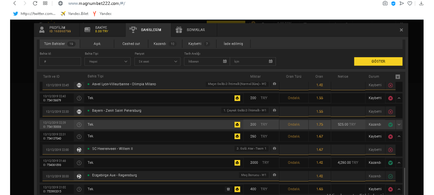Reload the page with the refresh icon
This screenshot has width=434, height=195.
click(x=35, y=3)
